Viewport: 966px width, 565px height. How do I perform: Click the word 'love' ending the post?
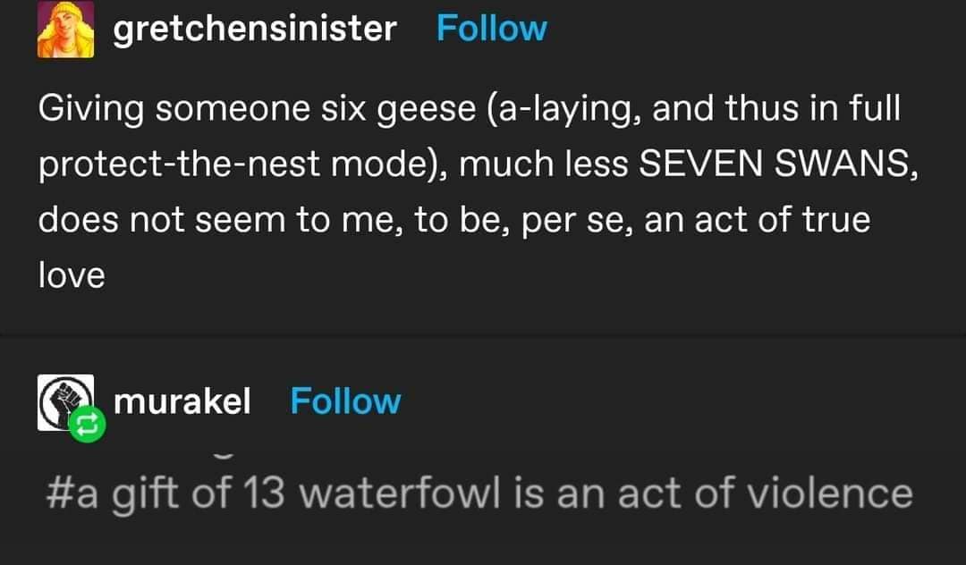72,274
